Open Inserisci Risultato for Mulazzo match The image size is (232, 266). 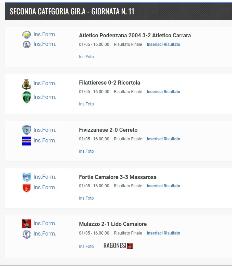point(163,233)
